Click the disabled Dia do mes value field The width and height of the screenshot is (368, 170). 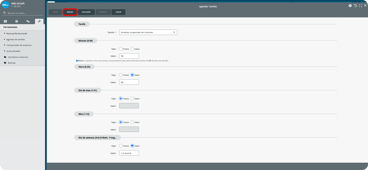pos(129,106)
